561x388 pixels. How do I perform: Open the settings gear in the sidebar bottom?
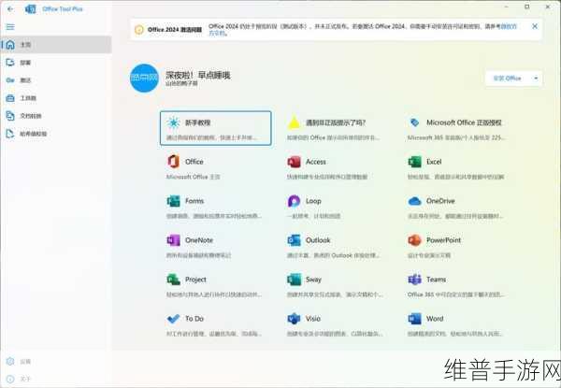coord(10,361)
